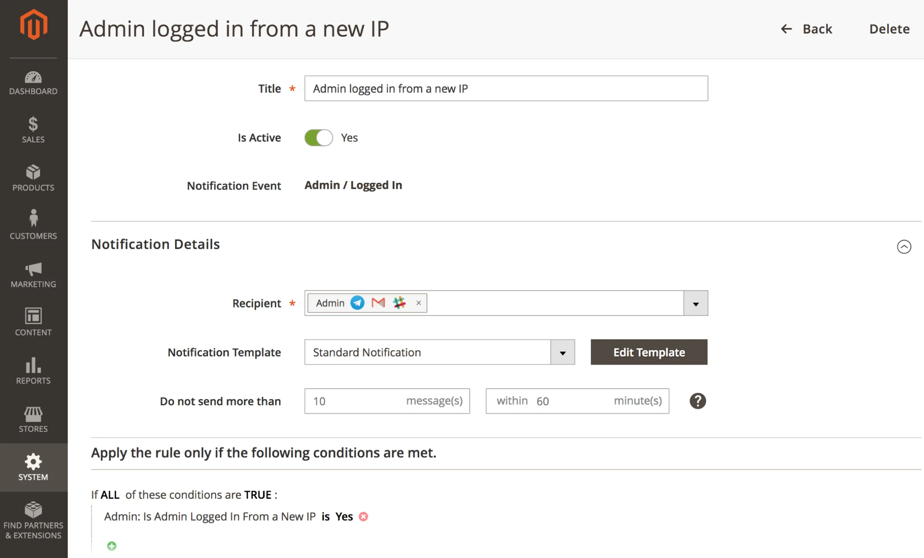Click the Content layout icon
Viewport: 924px width, 558px height.
tap(33, 316)
